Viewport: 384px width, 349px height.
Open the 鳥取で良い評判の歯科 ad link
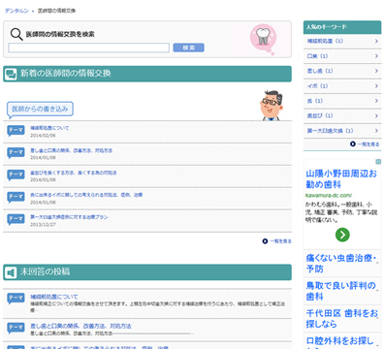click(x=340, y=291)
